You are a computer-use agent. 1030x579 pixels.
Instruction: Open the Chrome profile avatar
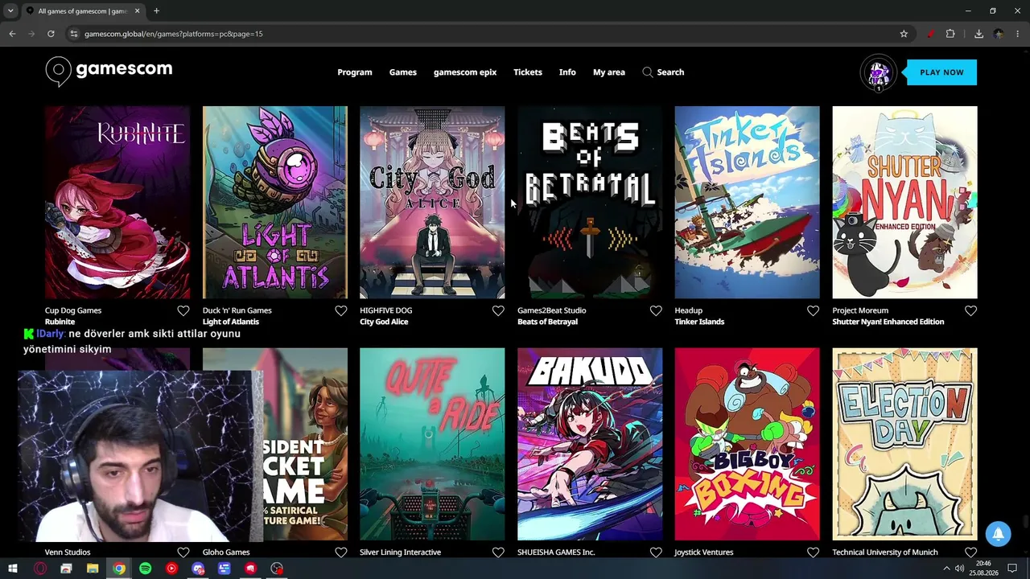(x=999, y=34)
